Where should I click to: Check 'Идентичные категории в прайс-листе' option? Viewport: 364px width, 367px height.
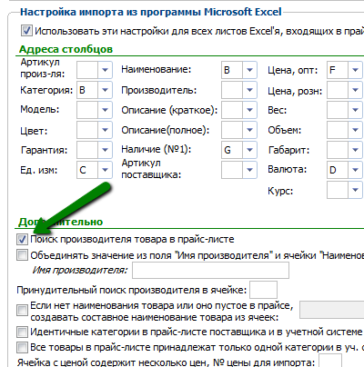pyautogui.click(x=22, y=332)
